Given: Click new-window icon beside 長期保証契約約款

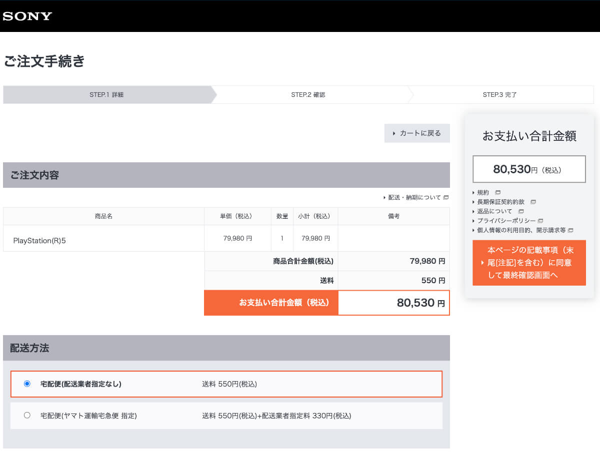Looking at the screenshot, I should click(x=533, y=202).
